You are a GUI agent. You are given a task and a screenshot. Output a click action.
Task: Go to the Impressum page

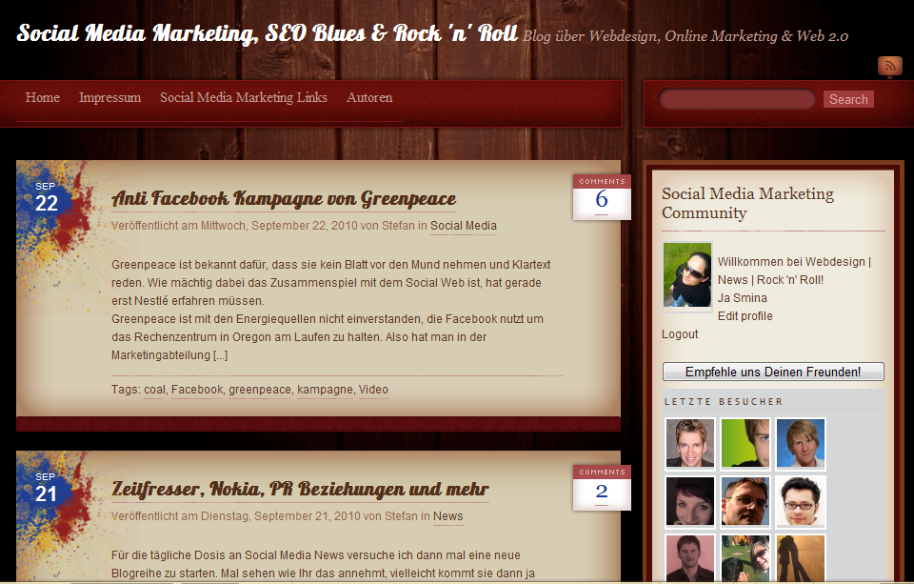110,97
